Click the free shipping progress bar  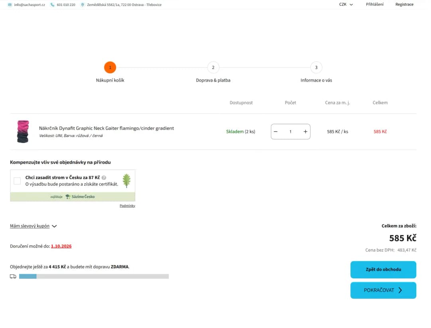pos(94,276)
